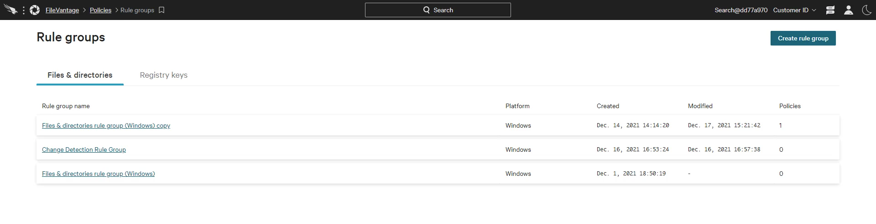This screenshot has height=224, width=876.
Task: Open the user profile icon
Action: click(849, 10)
